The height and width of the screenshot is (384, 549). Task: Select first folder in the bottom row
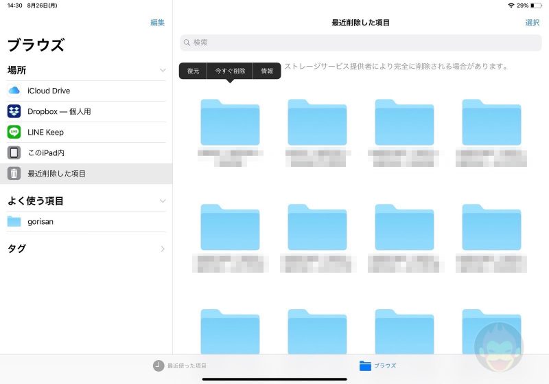pyautogui.click(x=230, y=331)
